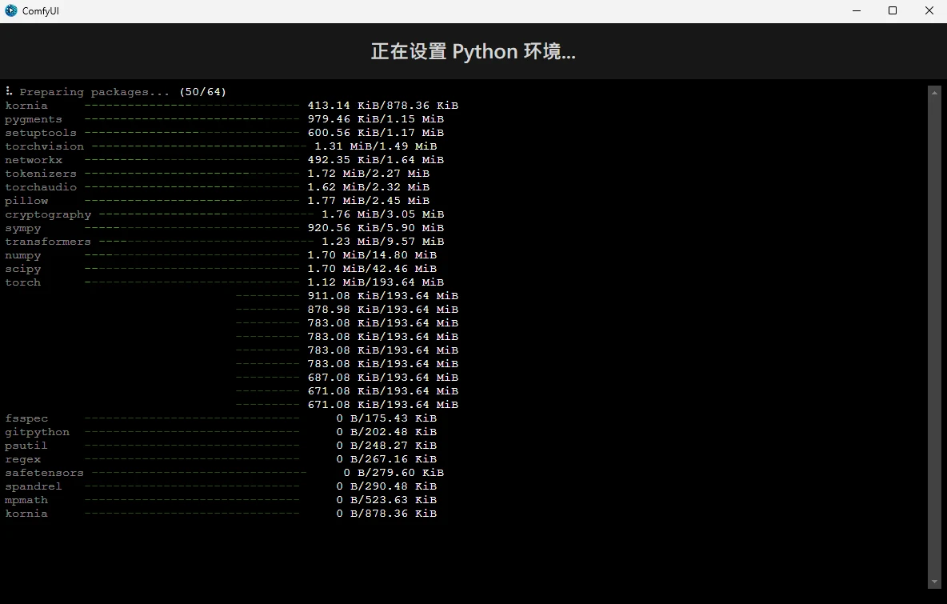This screenshot has width=947, height=604.
Task: Select the gitpython package entry
Action: pos(37,432)
